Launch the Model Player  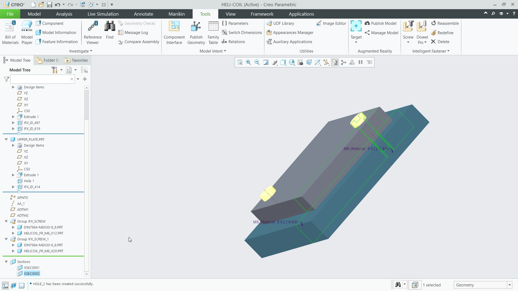[27, 33]
